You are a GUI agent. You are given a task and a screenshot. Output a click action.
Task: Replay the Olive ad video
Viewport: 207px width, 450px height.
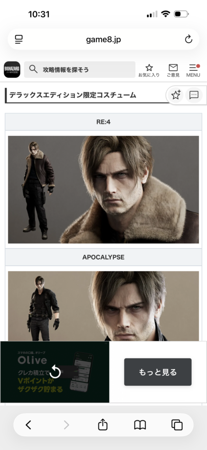(x=55, y=372)
